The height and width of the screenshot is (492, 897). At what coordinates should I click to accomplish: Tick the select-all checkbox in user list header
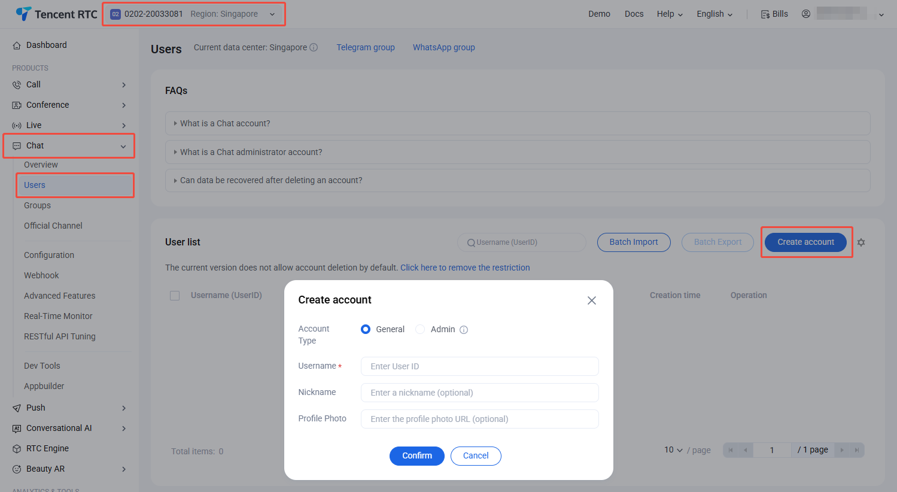click(x=175, y=296)
